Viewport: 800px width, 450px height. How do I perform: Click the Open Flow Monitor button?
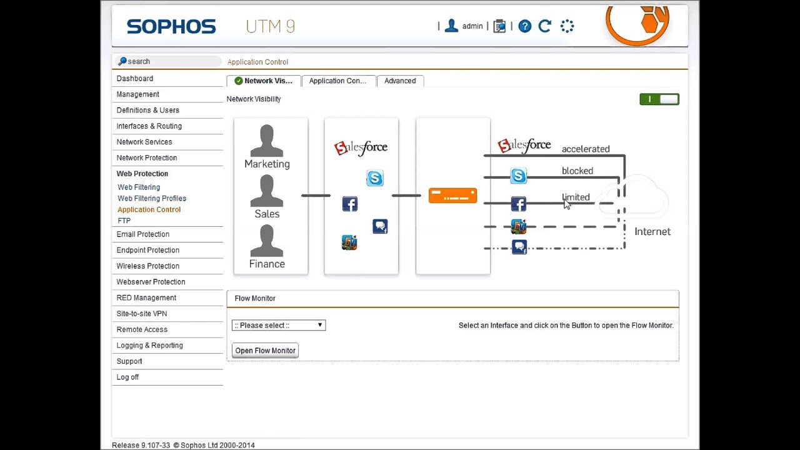point(265,351)
